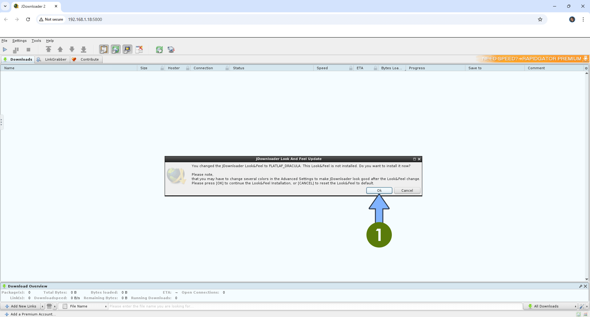Image resolution: width=590 pixels, height=317 pixels.
Task: Toggle lock on Size column width
Action: (162, 68)
